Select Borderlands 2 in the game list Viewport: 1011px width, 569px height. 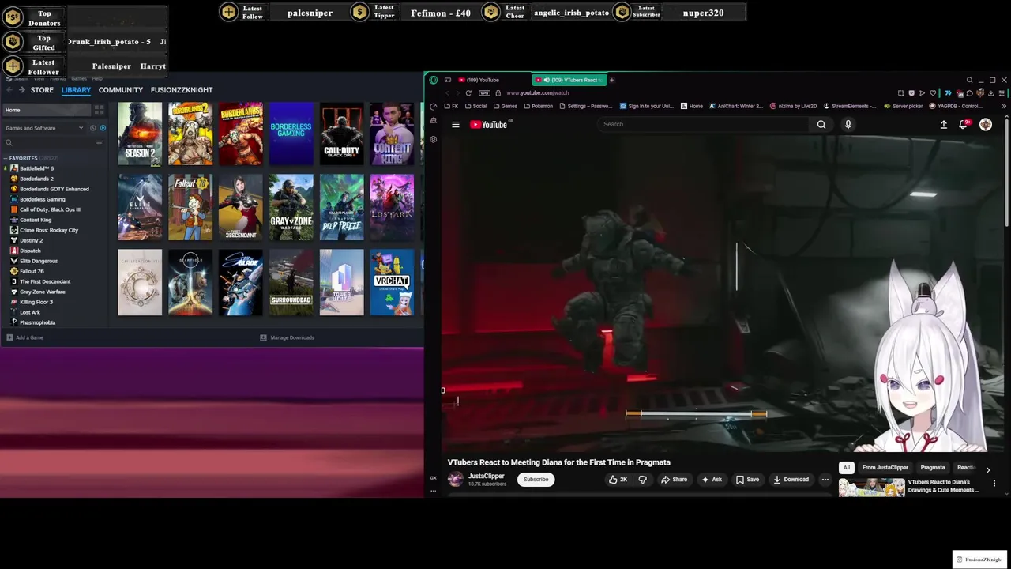[36, 179]
